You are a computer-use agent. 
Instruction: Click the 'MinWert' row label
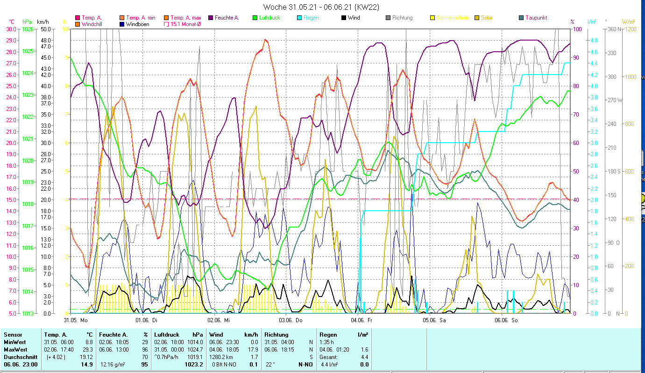[14, 342]
